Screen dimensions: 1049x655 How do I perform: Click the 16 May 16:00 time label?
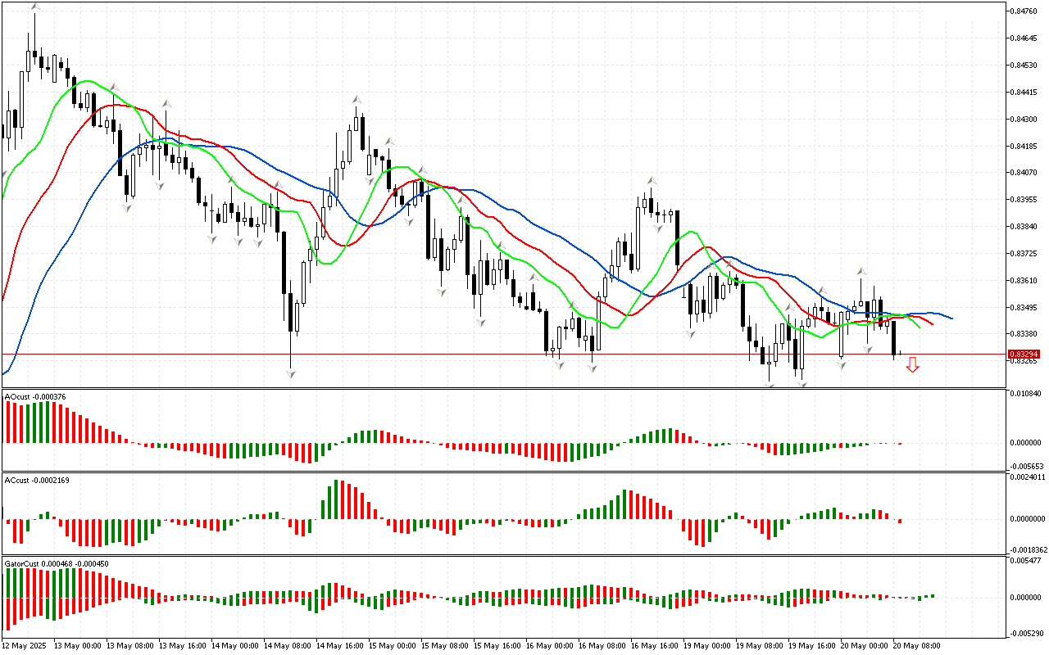[x=653, y=646]
